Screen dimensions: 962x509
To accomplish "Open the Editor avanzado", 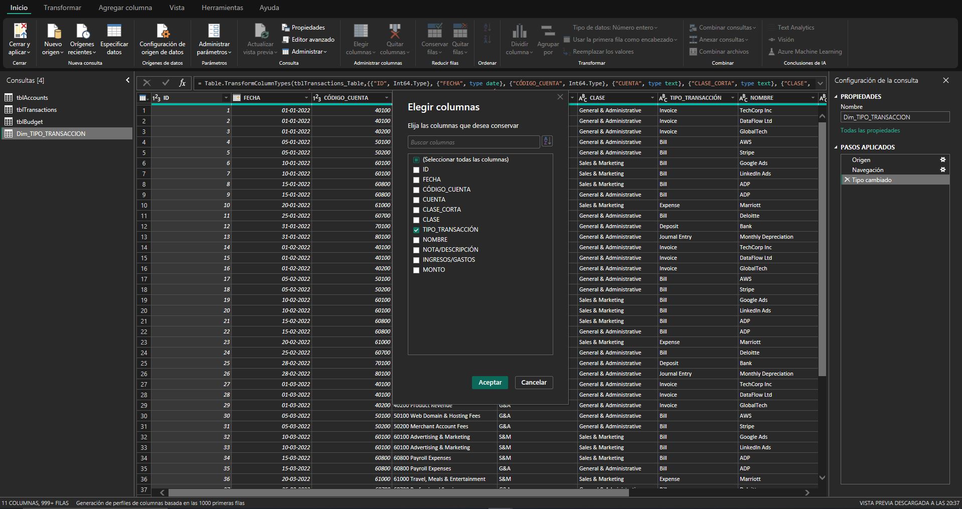I will (308, 40).
